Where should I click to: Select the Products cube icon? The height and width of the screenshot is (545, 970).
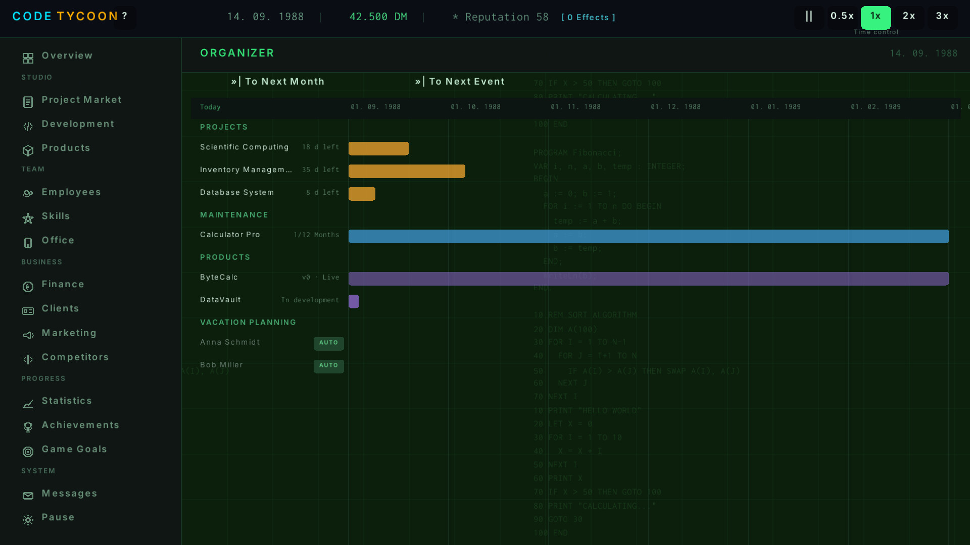28,150
